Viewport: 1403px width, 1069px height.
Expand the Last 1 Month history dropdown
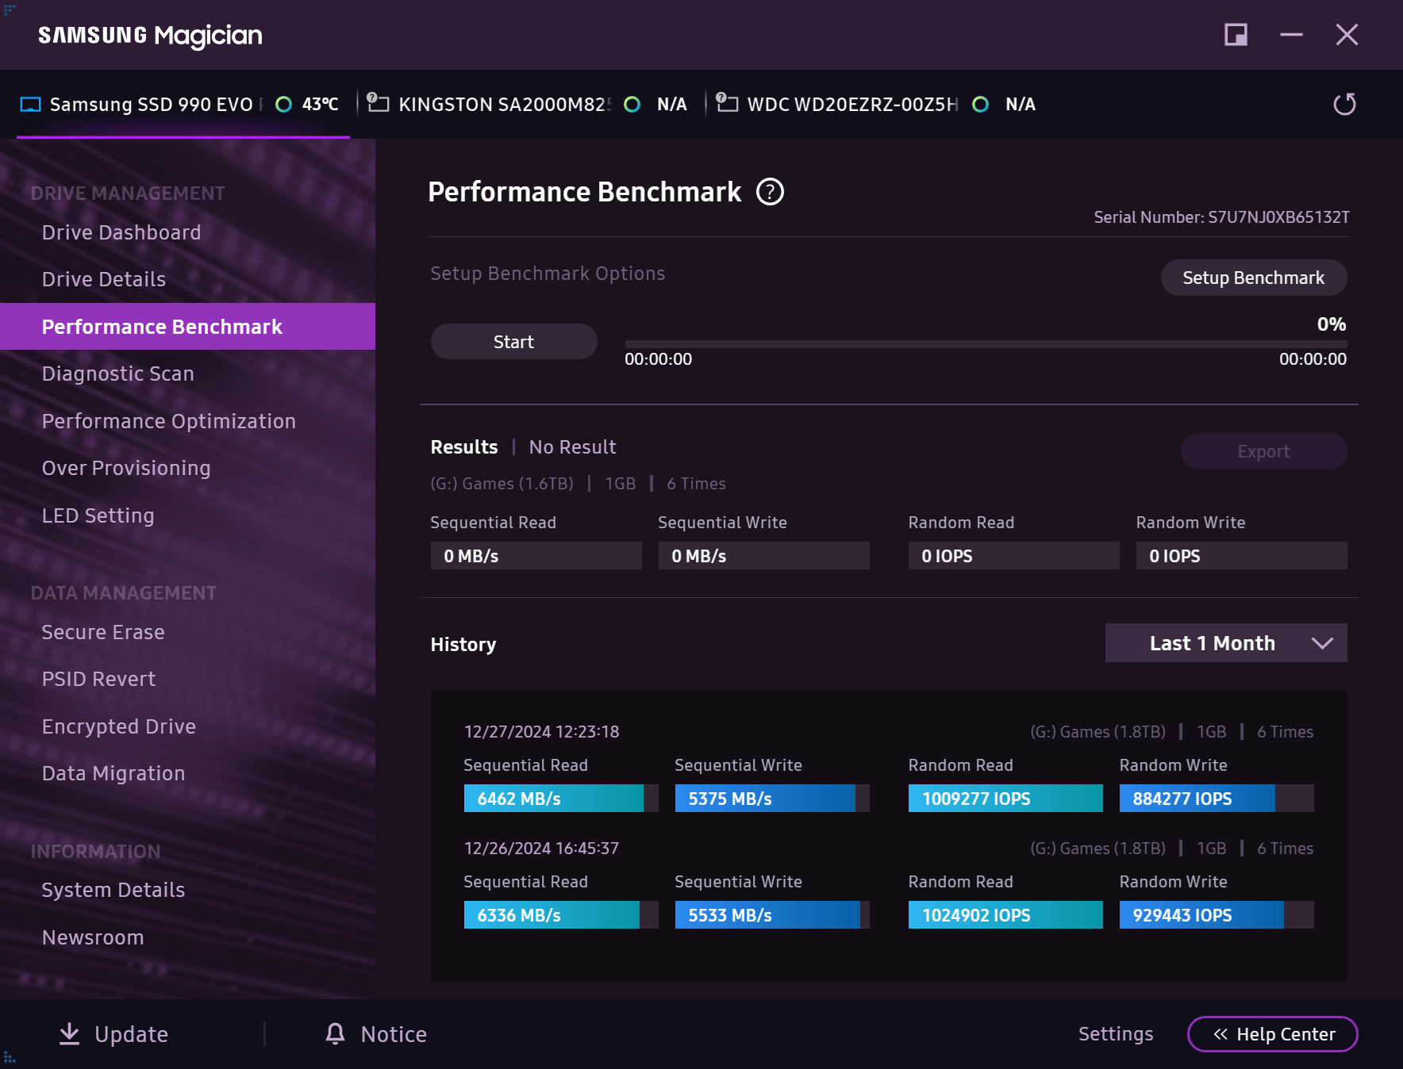pos(1226,643)
